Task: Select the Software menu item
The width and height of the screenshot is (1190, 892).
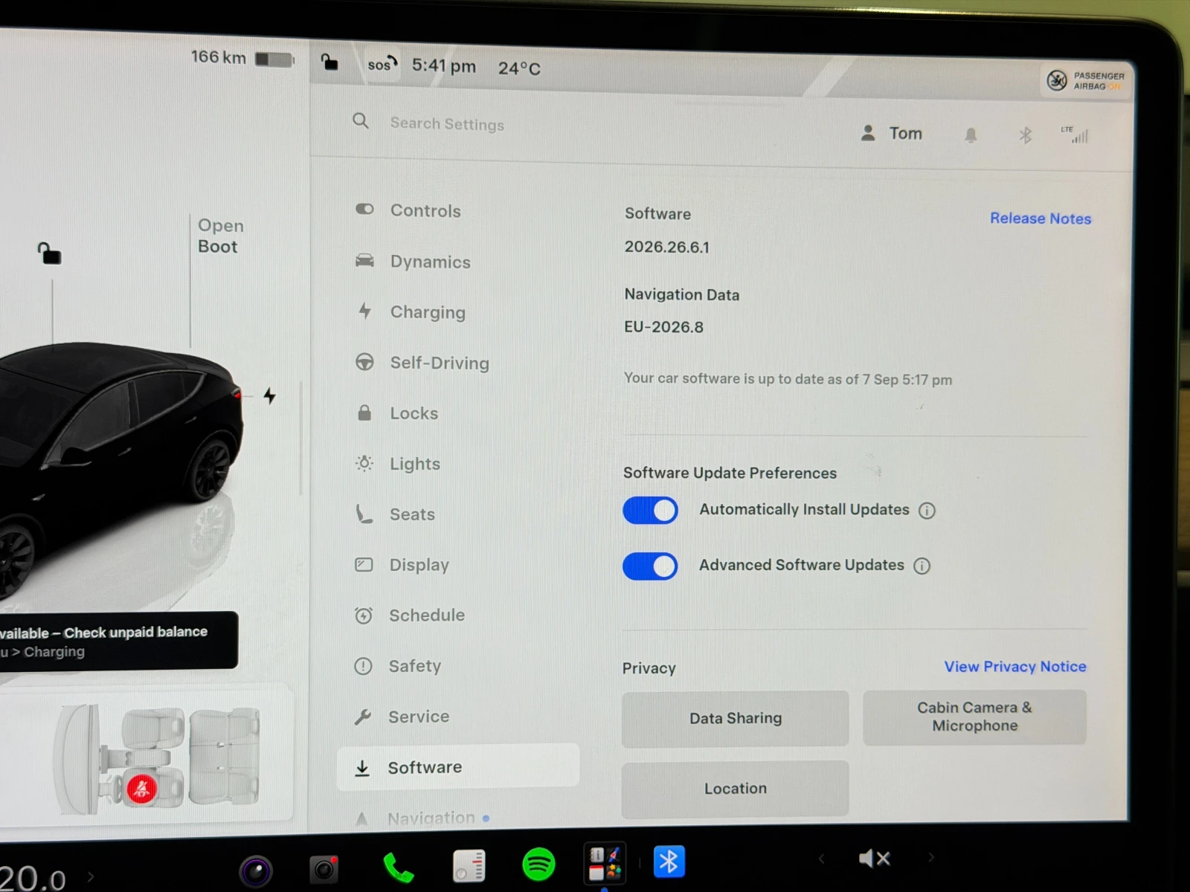Action: click(458, 766)
